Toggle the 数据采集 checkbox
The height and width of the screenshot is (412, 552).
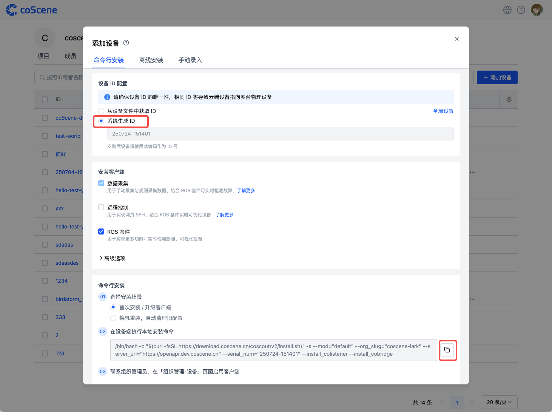tap(101, 183)
